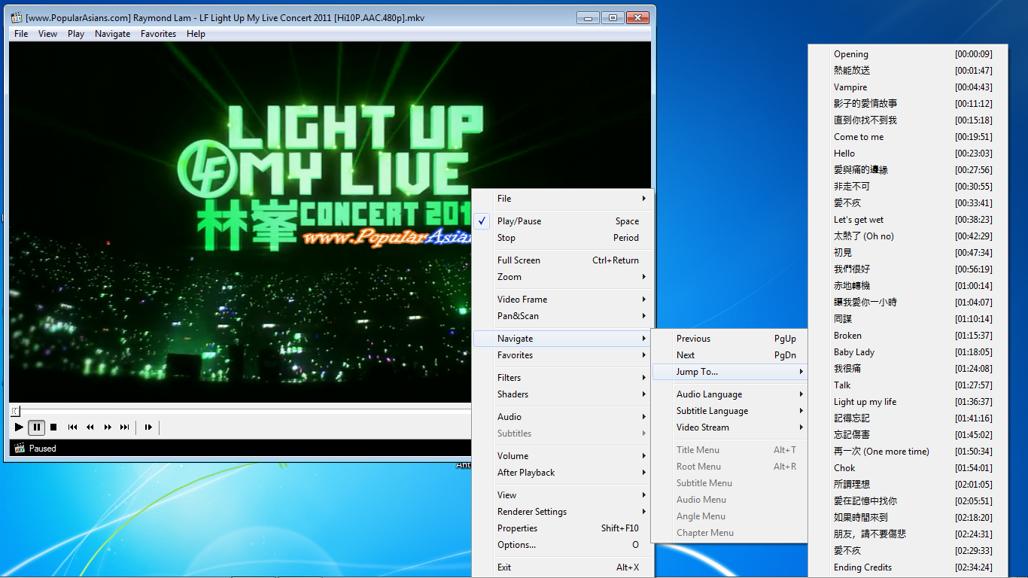This screenshot has height=578, width=1028.
Task: Click the Stop button in player controls
Action: coord(53,427)
